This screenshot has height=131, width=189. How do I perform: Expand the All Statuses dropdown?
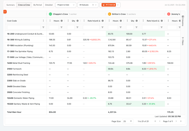coord(96,5)
